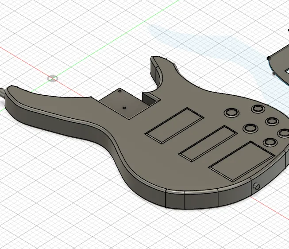
Task: Select the origin point marker on the grid
Action: (x=53, y=78)
